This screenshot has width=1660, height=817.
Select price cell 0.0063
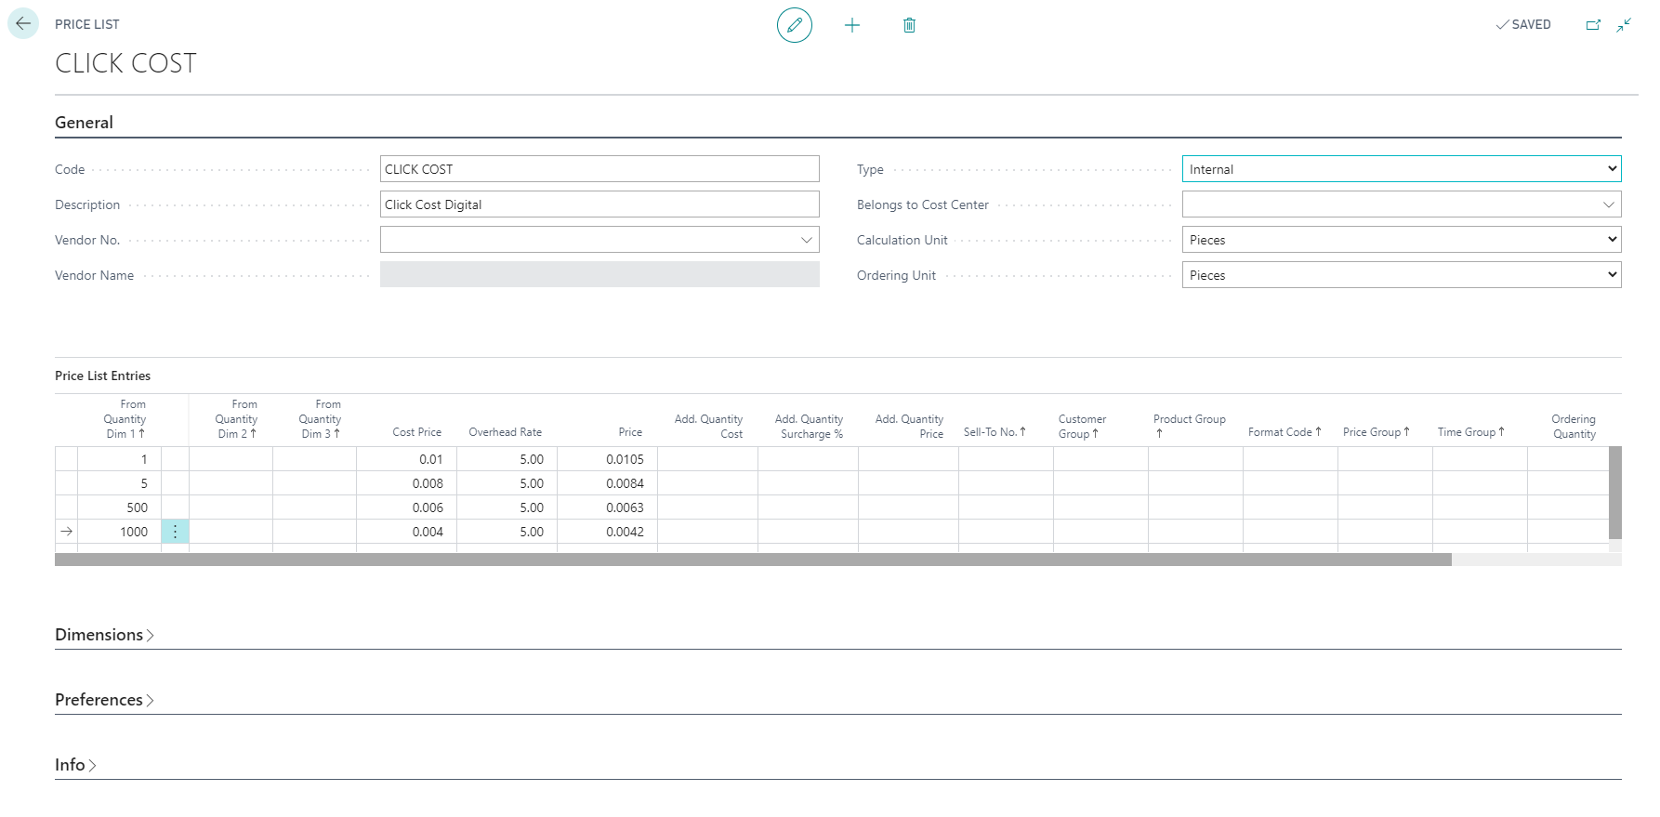coord(607,507)
